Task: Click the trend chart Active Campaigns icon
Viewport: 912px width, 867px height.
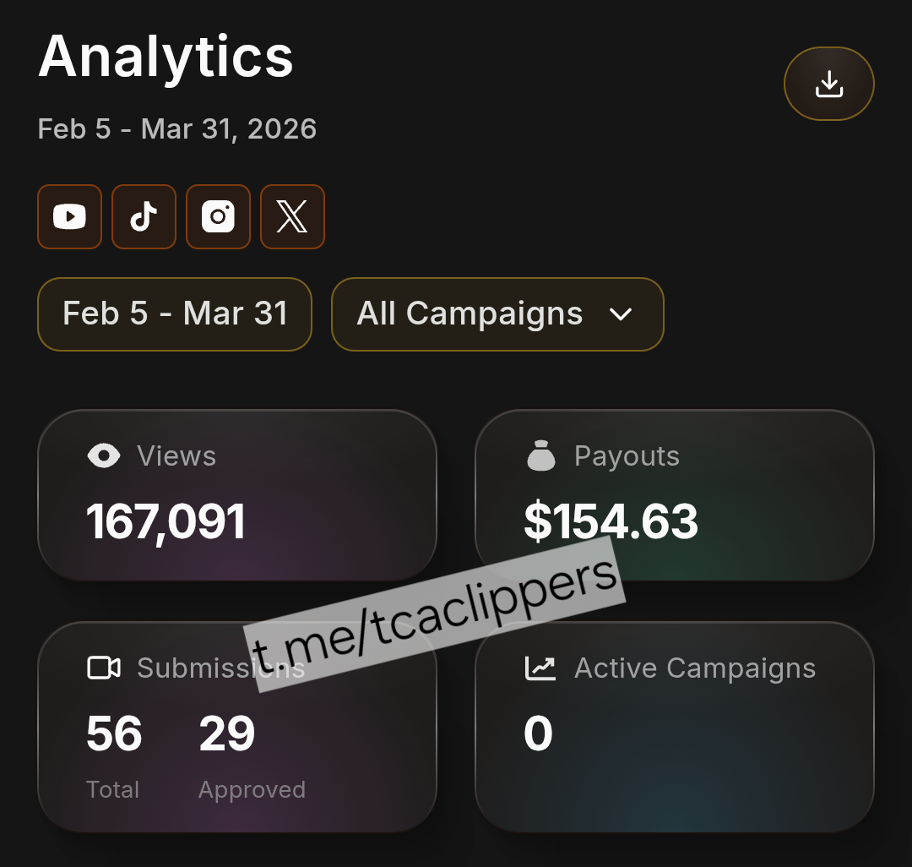Action: coord(540,668)
